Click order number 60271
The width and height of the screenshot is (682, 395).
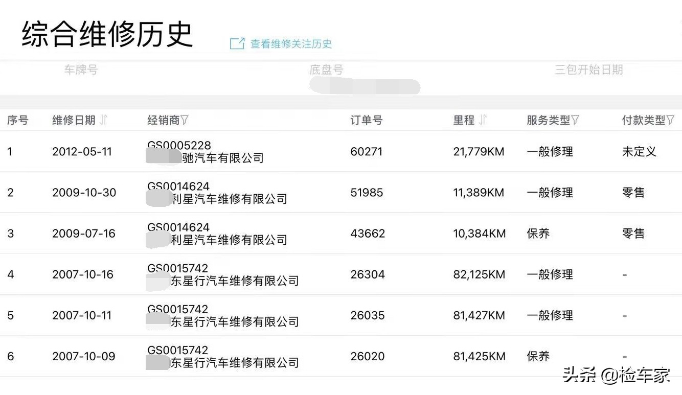(367, 152)
